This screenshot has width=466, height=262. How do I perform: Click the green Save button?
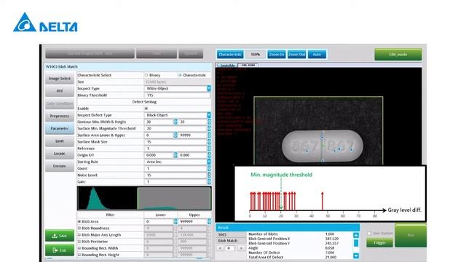pyautogui.click(x=60, y=236)
